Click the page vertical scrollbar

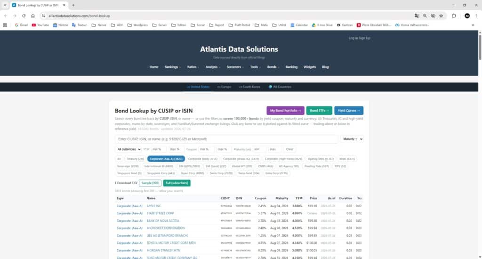pos(480,48)
